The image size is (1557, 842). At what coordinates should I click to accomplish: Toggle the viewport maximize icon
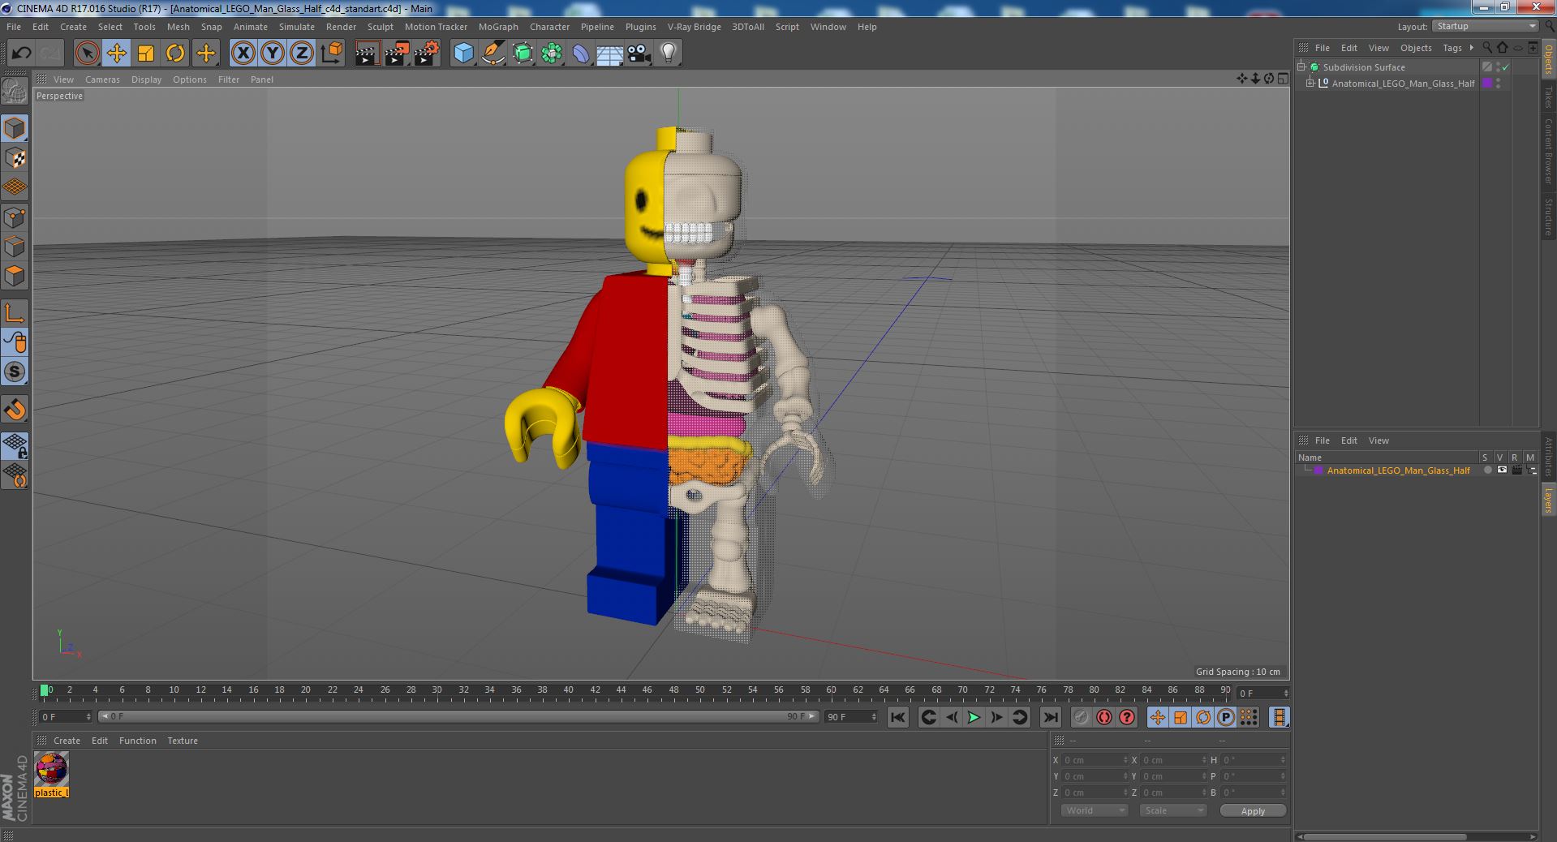point(1282,79)
